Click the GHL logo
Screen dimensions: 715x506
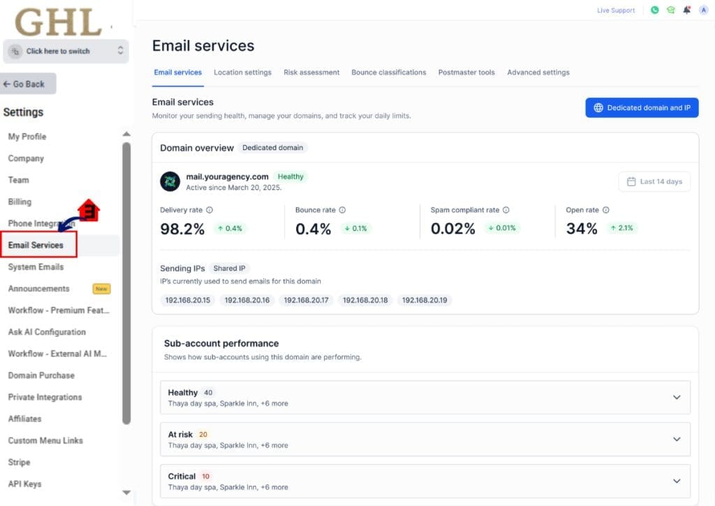(58, 22)
